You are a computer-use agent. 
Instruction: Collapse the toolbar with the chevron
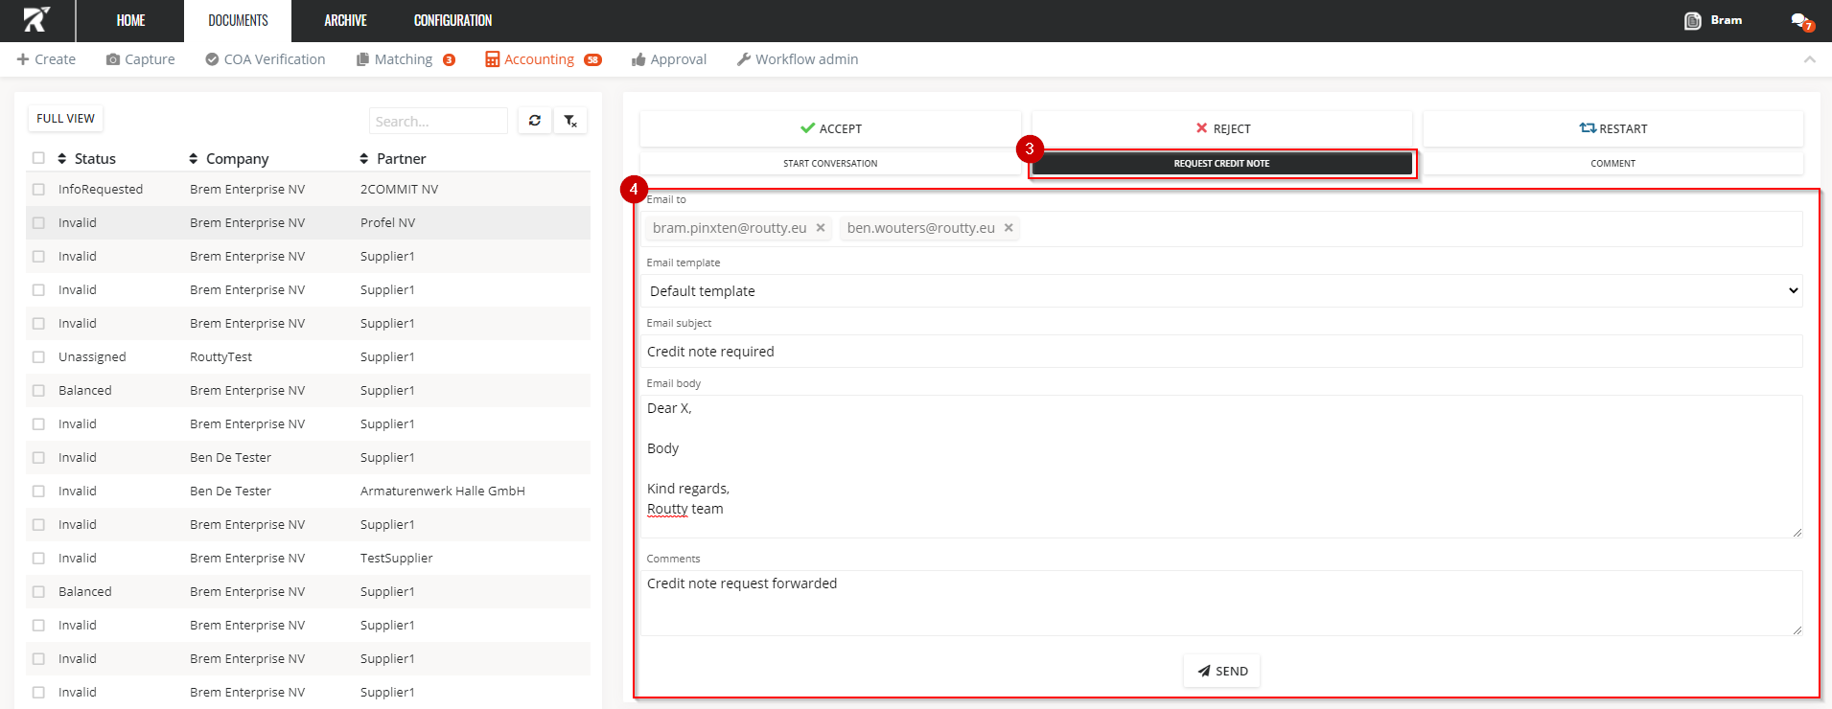(x=1809, y=59)
